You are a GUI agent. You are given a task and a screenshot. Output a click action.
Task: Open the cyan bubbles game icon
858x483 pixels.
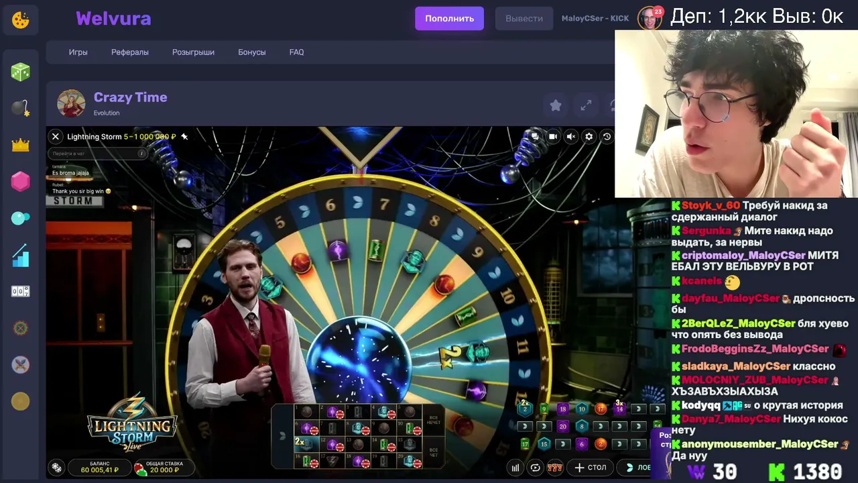tap(20, 218)
